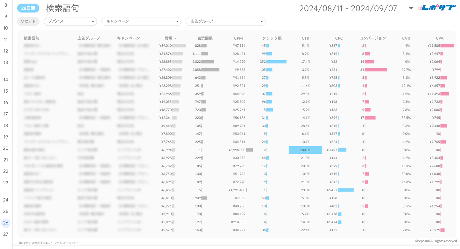Click the 34 conversions pink bar
The image size is (460, 249).
[376, 70]
